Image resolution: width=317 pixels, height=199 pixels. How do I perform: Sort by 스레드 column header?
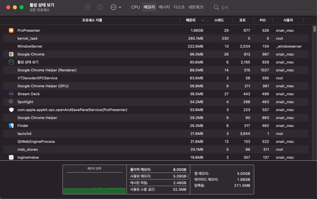tap(219, 20)
